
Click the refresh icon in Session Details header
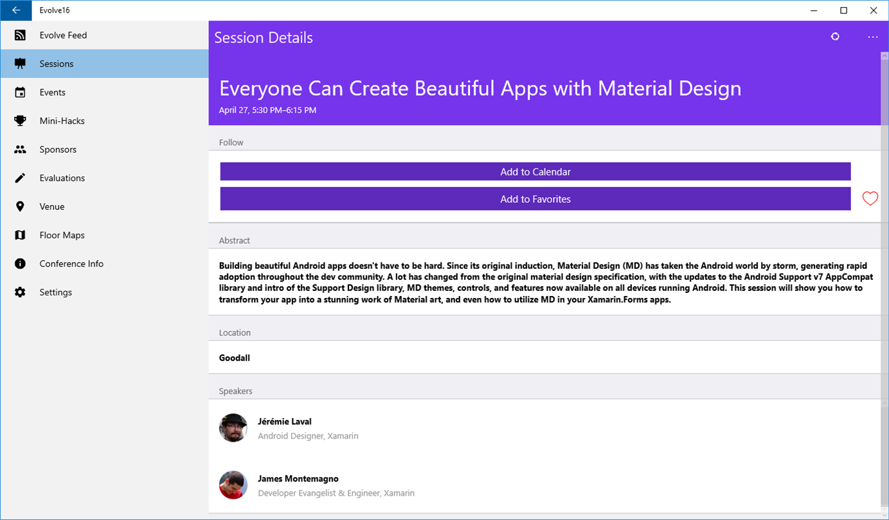pyautogui.click(x=835, y=37)
